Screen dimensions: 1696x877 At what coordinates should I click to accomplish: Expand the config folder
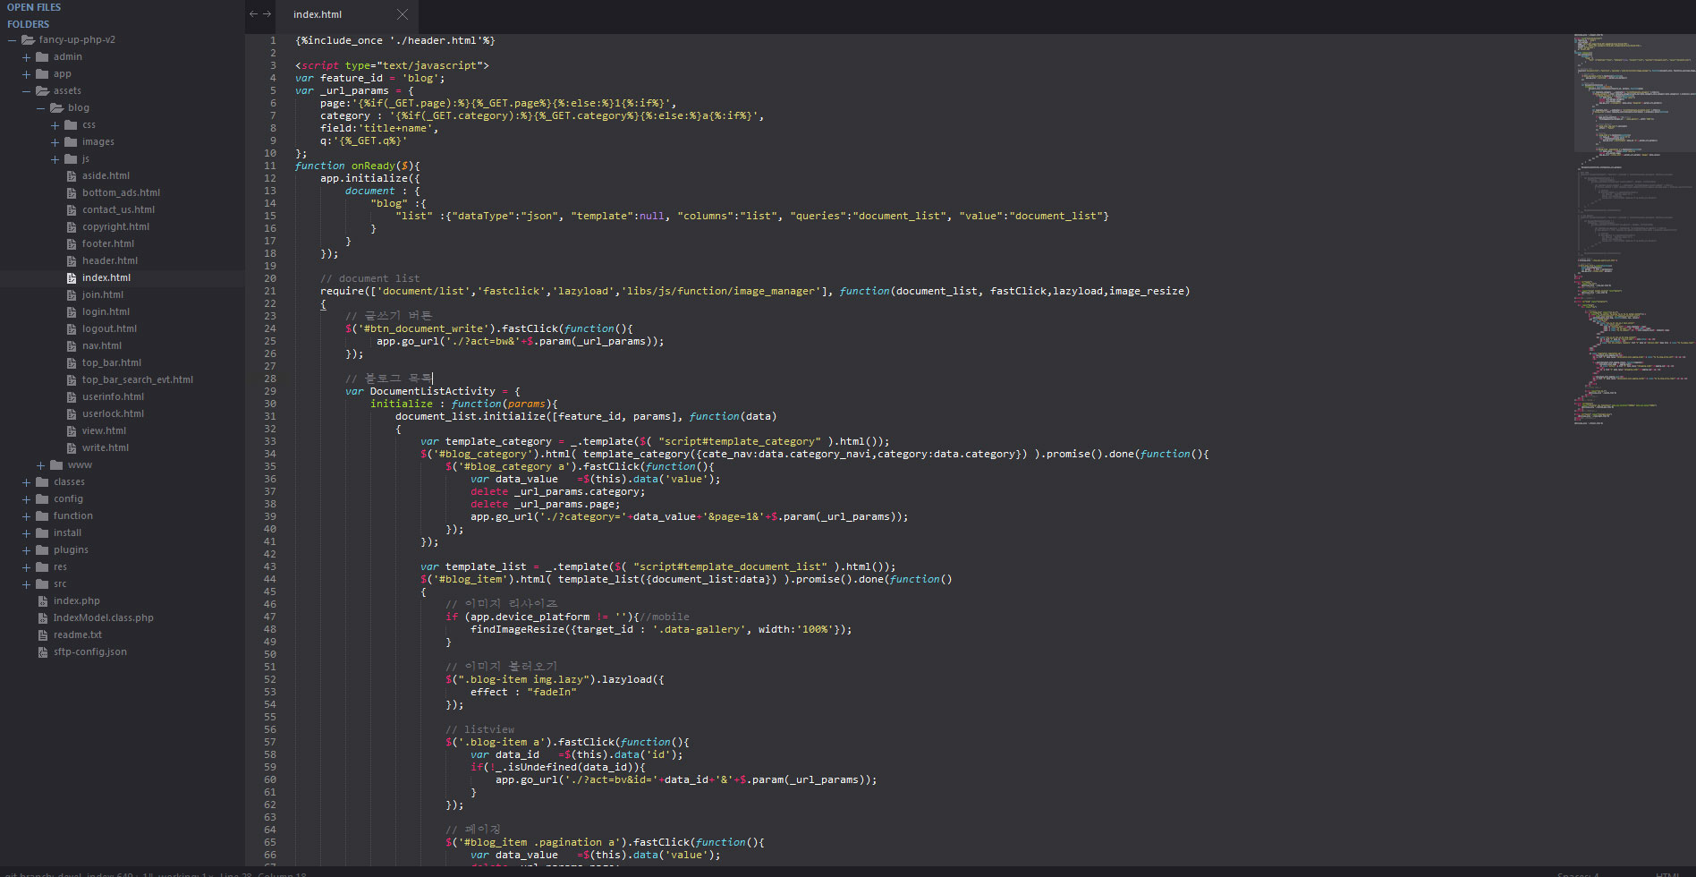pos(27,499)
